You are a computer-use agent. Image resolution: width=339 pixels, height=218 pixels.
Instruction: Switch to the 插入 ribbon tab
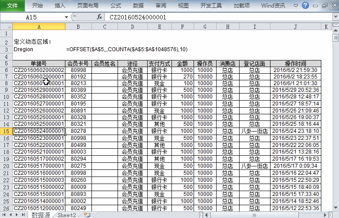click(x=60, y=5)
